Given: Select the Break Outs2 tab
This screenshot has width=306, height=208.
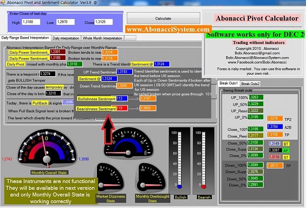Looking at the screenshot, I should click(x=250, y=83).
